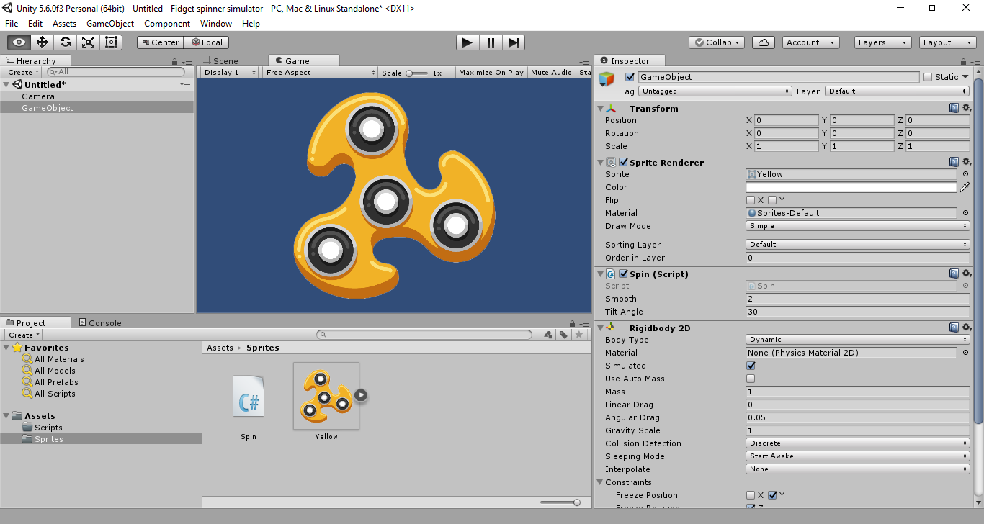Open the Free Aspect dropdown
This screenshot has height=524, width=984.
pos(319,73)
